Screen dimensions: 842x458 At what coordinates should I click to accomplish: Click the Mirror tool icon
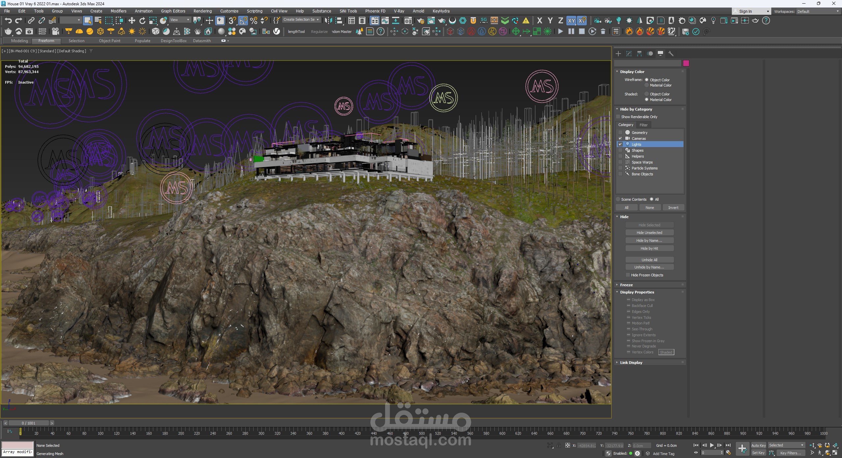(328, 21)
